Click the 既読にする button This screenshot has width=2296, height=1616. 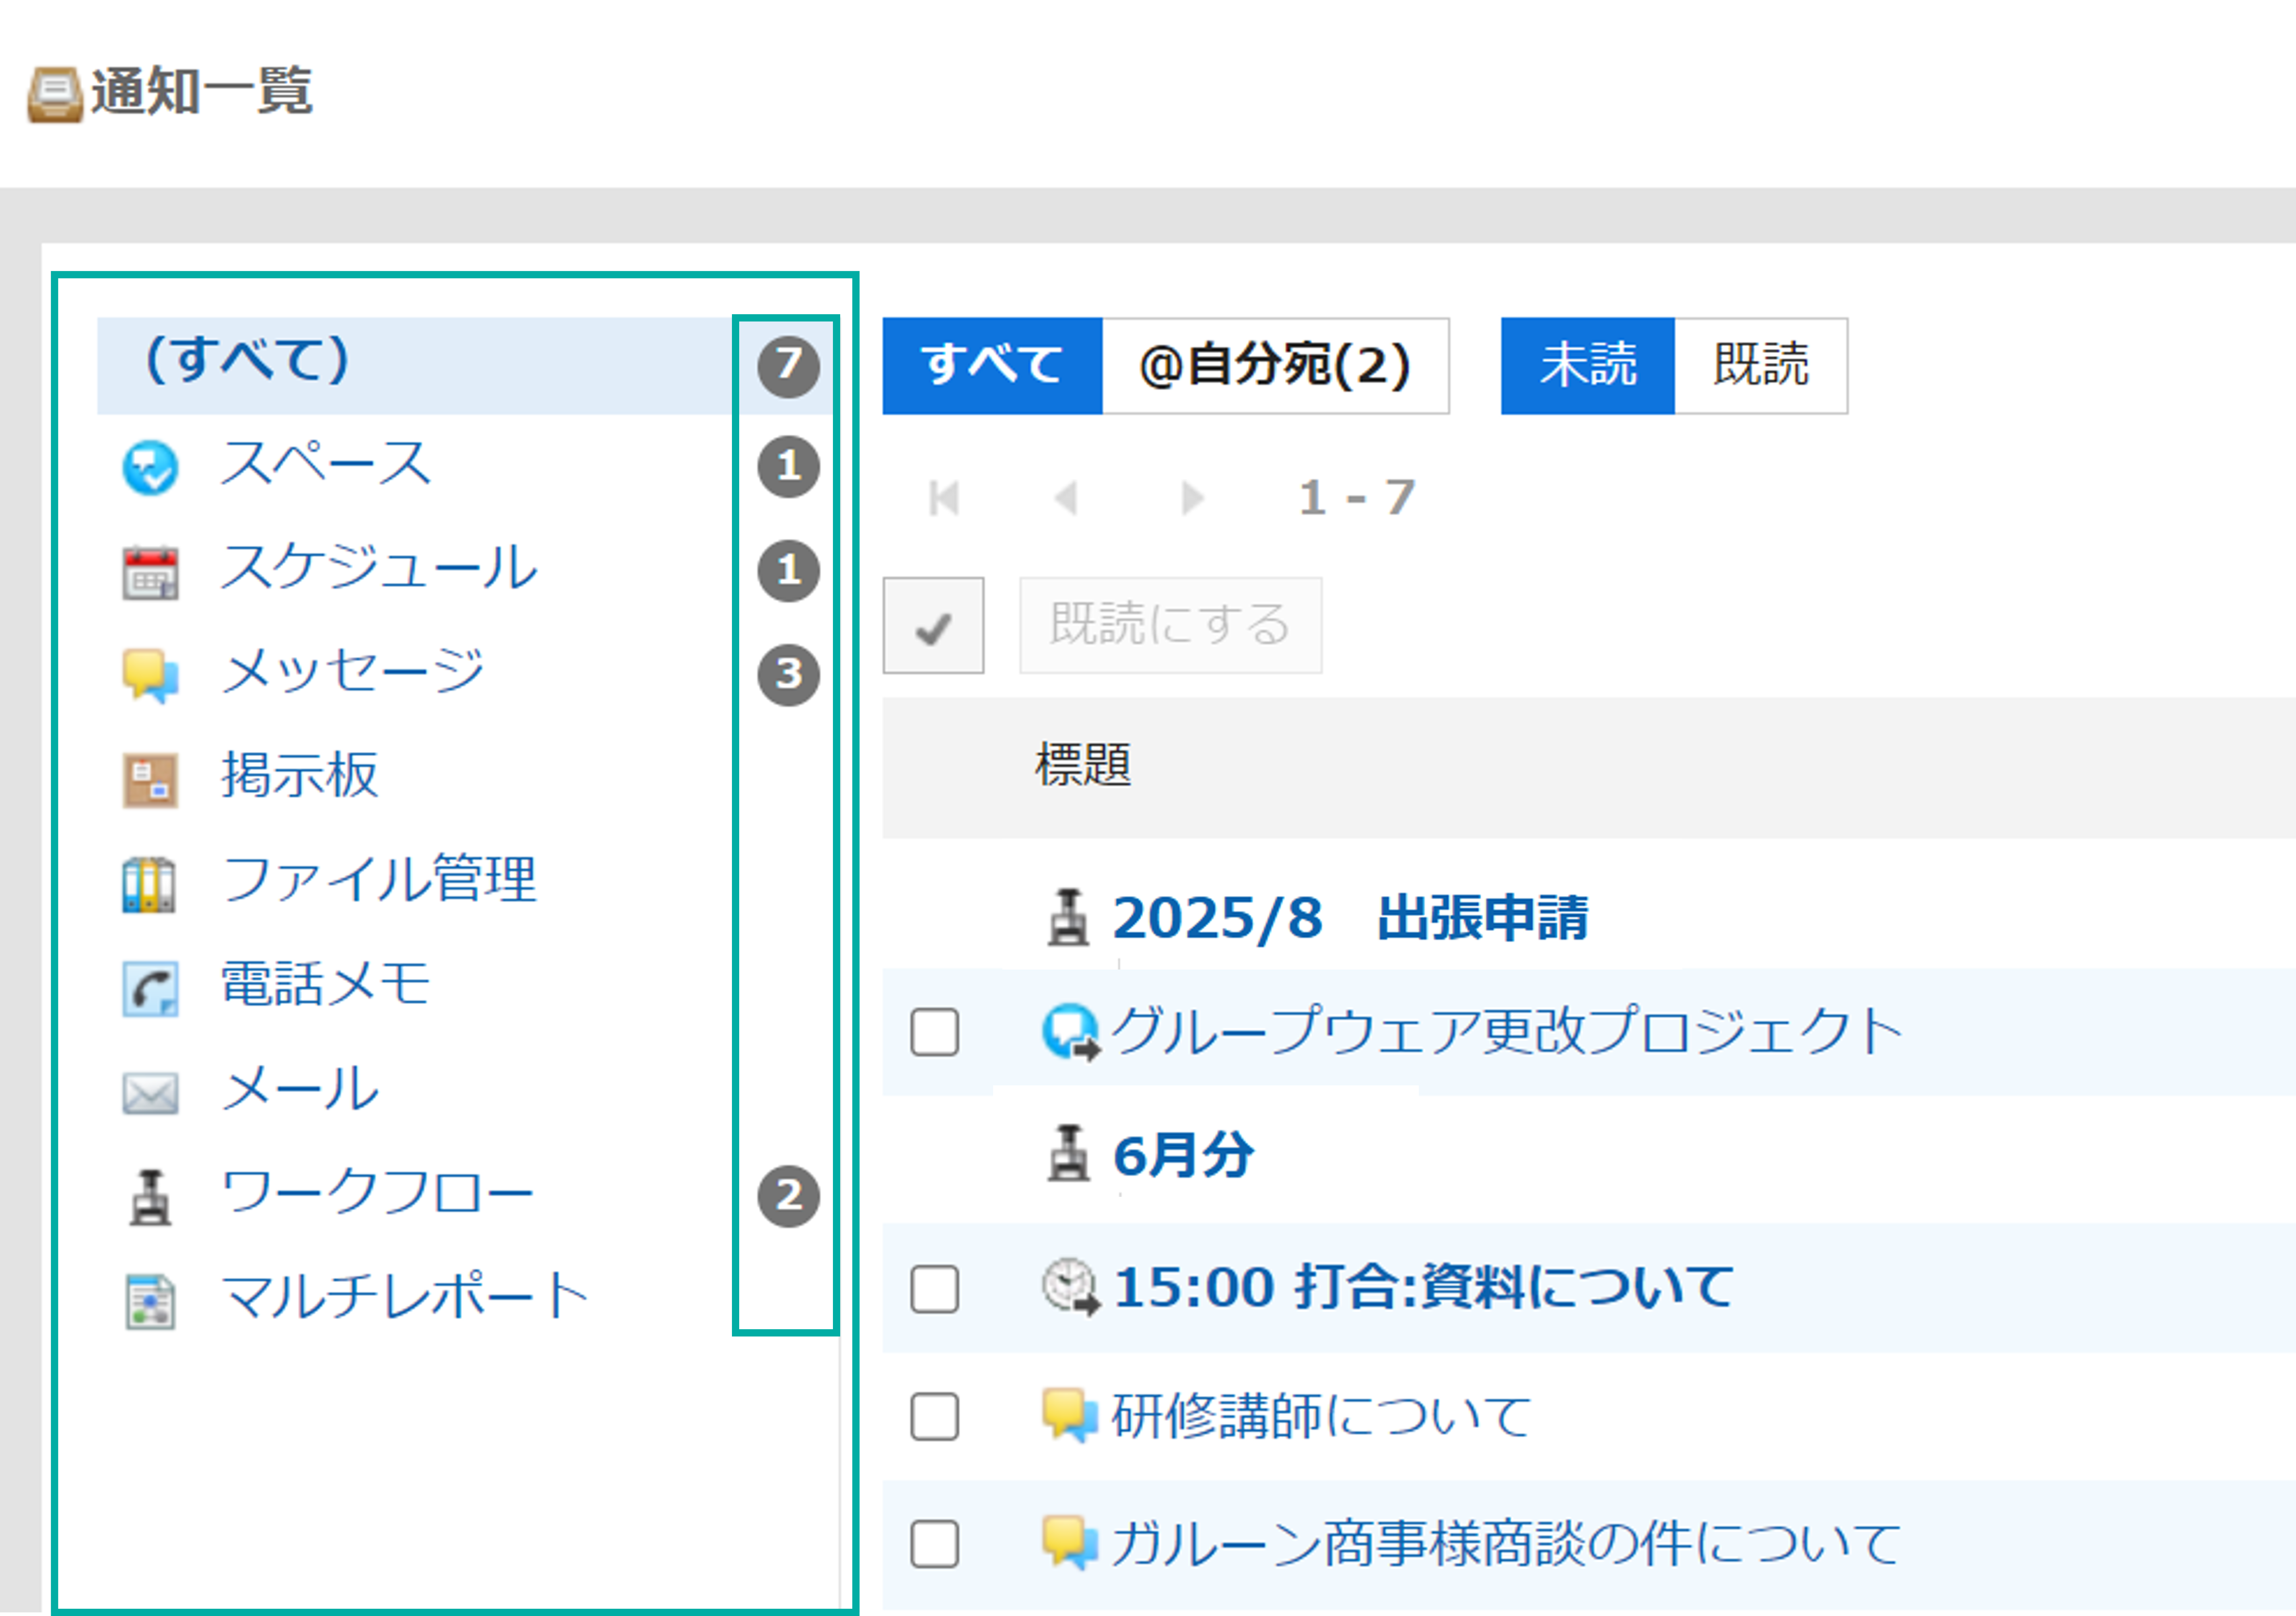[x=1170, y=625]
